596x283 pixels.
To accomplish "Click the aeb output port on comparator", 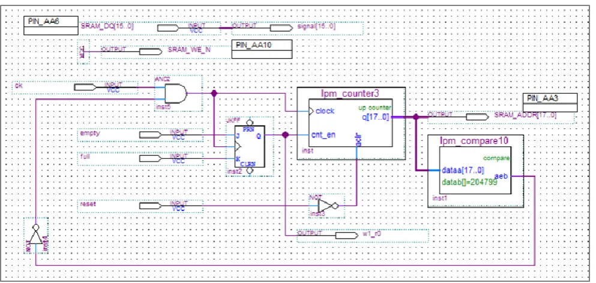I will (501, 176).
